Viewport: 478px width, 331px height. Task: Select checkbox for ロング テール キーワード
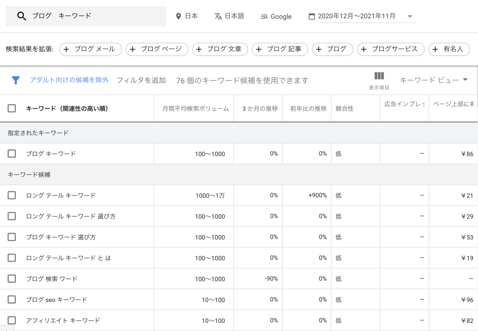[12, 195]
